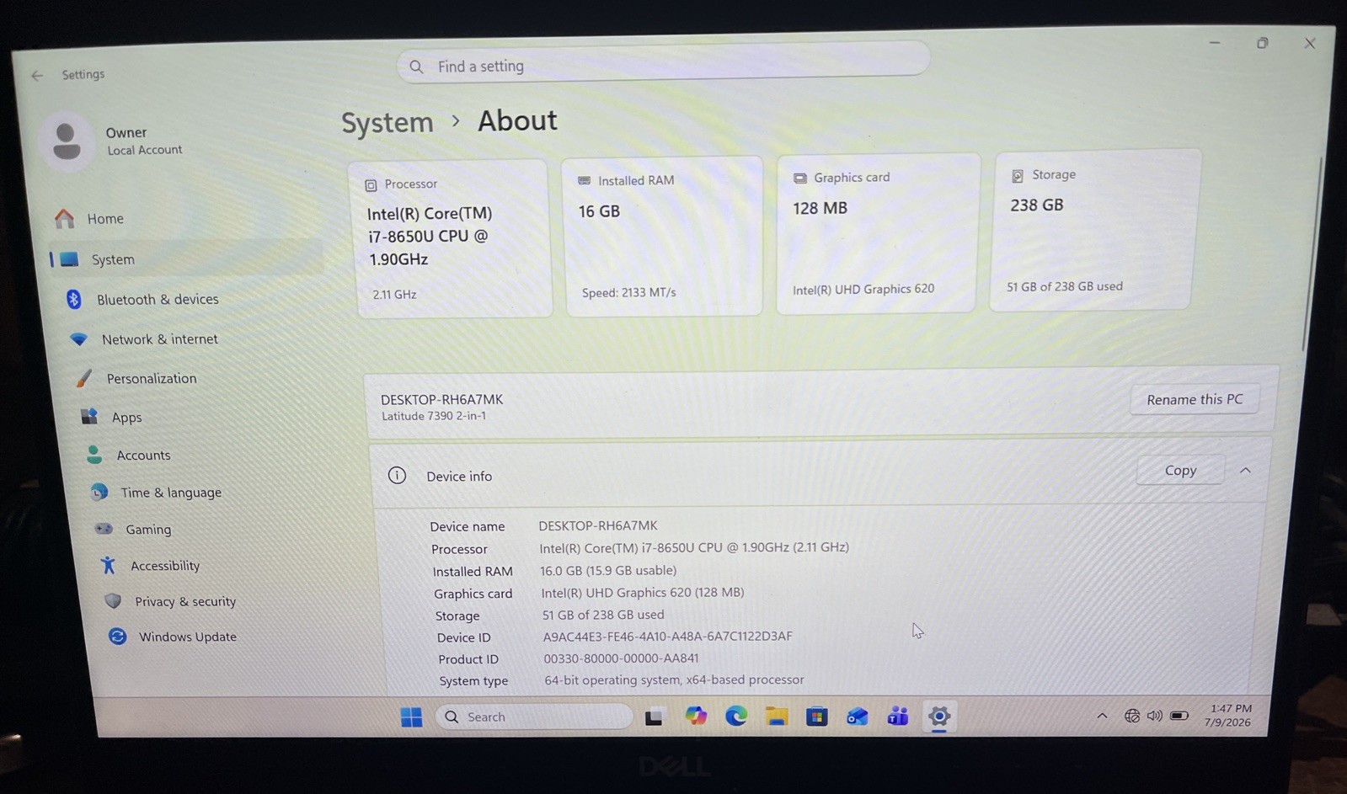This screenshot has height=794, width=1347.
Task: Open Microsoft Store from the taskbar
Action: [816, 717]
